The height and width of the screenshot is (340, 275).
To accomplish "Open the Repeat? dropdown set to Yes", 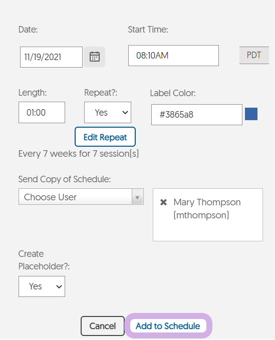I will tap(108, 112).
